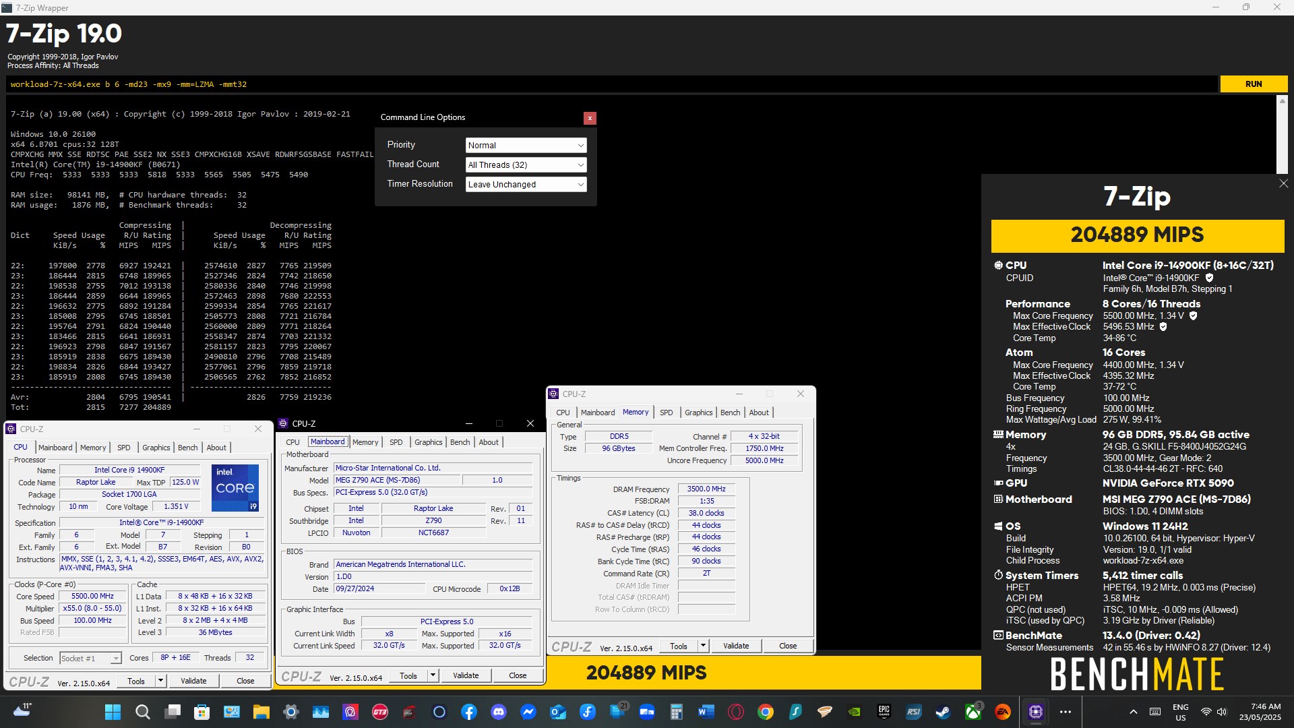The width and height of the screenshot is (1294, 728).
Task: Select Memory tab in CPU-Z CPU window
Action: click(93, 448)
